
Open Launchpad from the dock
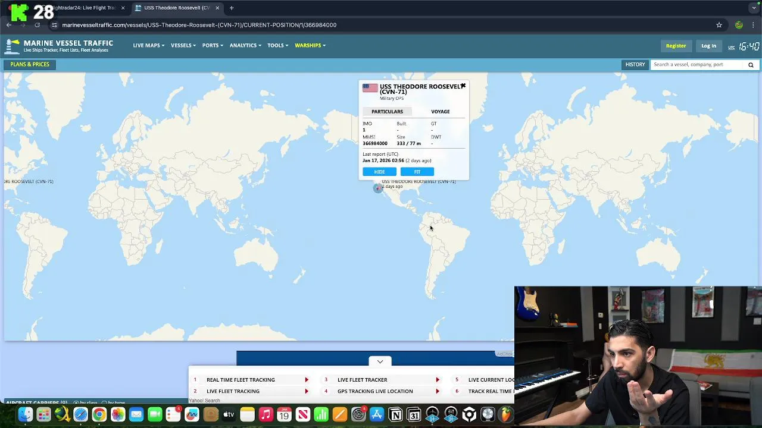43,414
